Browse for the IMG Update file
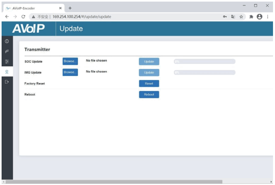The height and width of the screenshot is (185, 275). coord(70,72)
